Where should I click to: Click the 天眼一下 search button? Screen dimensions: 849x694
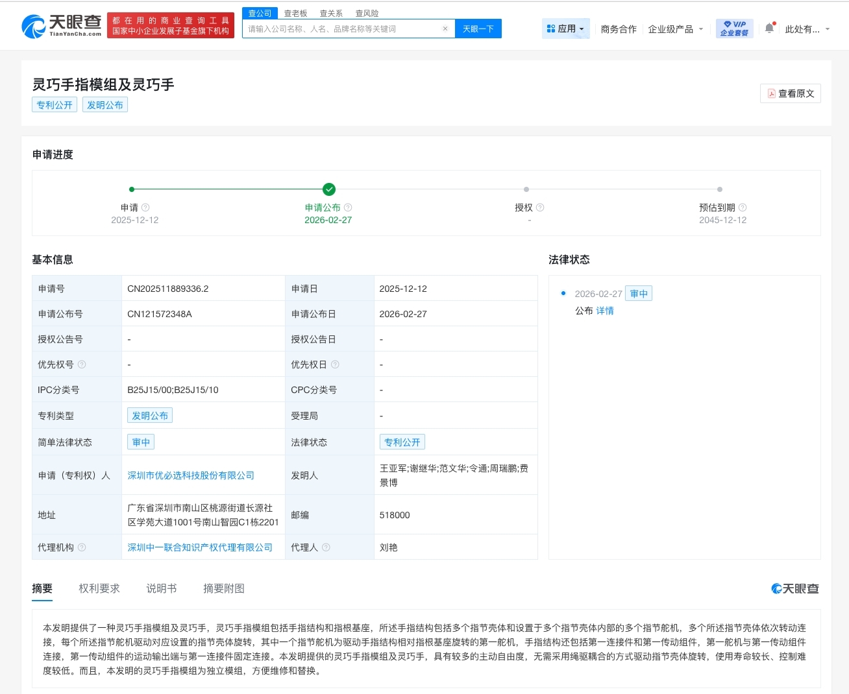tap(478, 29)
